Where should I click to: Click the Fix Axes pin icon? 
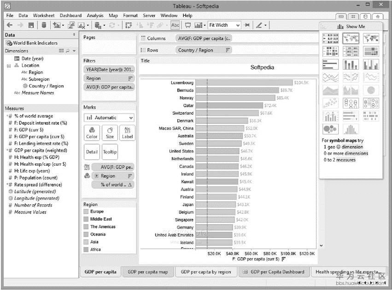pyautogui.click(x=247, y=25)
